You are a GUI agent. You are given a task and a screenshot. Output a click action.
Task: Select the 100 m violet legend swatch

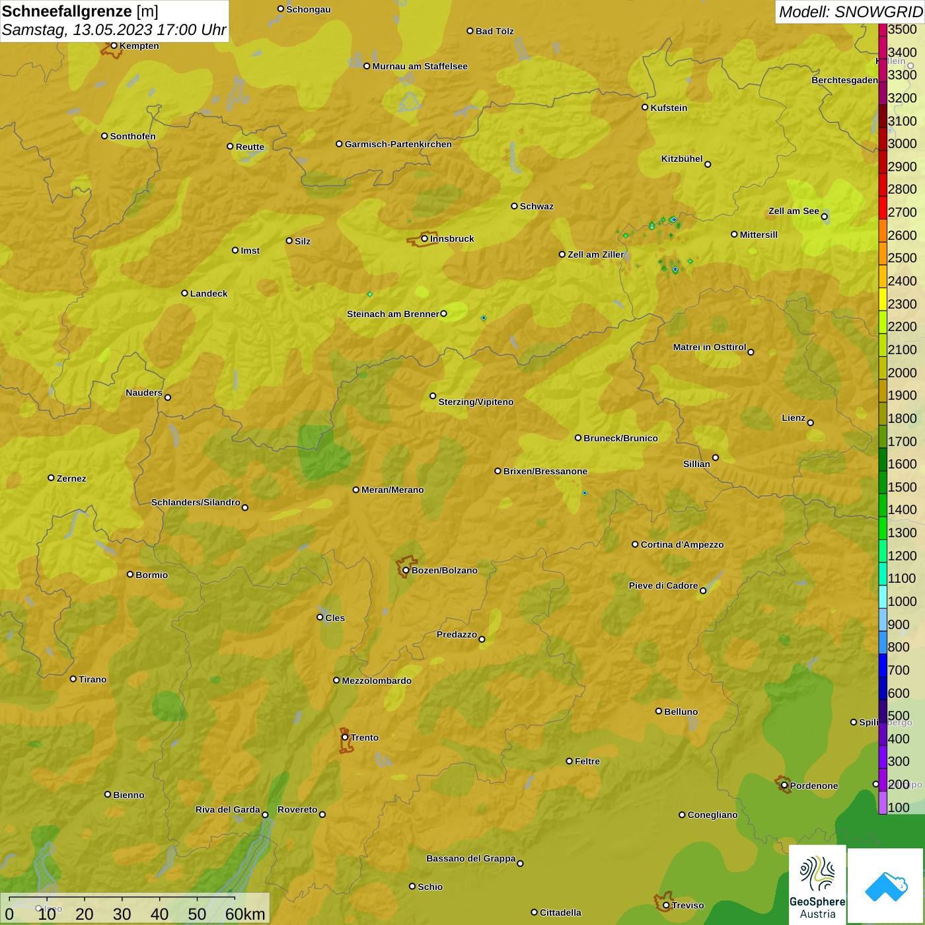pos(883,803)
